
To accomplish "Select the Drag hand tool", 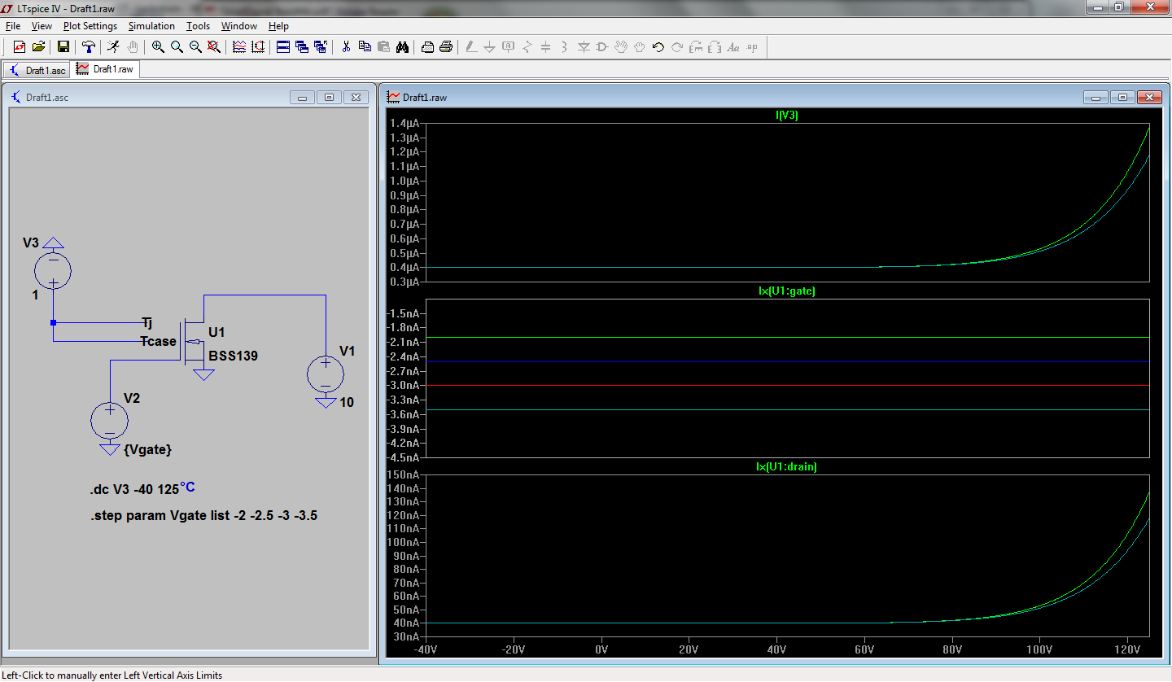I will [x=640, y=47].
